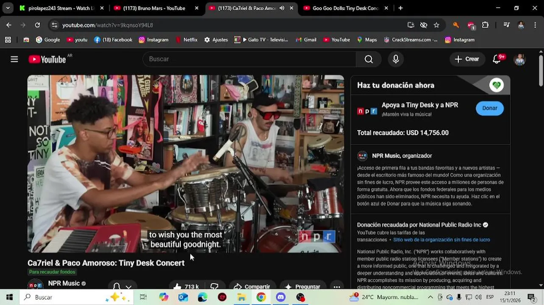Open Chrome three-dot menu
Screen dimensions: 544x305
pyautogui.click(x=536, y=25)
